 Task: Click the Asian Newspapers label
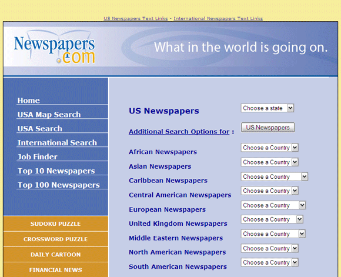160,166
